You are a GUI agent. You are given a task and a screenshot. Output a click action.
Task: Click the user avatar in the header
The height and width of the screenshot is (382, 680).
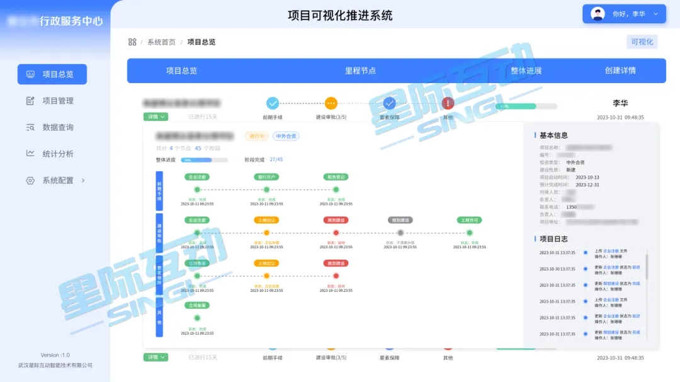(598, 14)
